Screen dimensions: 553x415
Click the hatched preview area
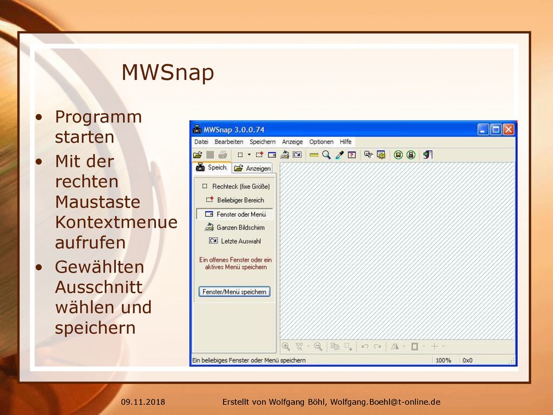click(397, 251)
